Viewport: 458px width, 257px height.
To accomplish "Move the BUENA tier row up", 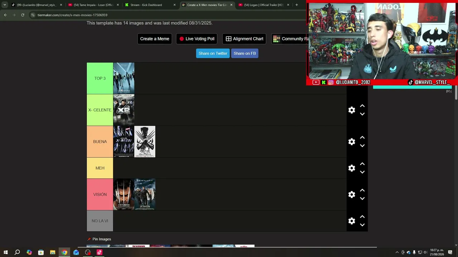I will pos(362,138).
